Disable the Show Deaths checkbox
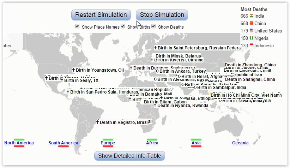This screenshot has height=168, width=290. point(153,26)
